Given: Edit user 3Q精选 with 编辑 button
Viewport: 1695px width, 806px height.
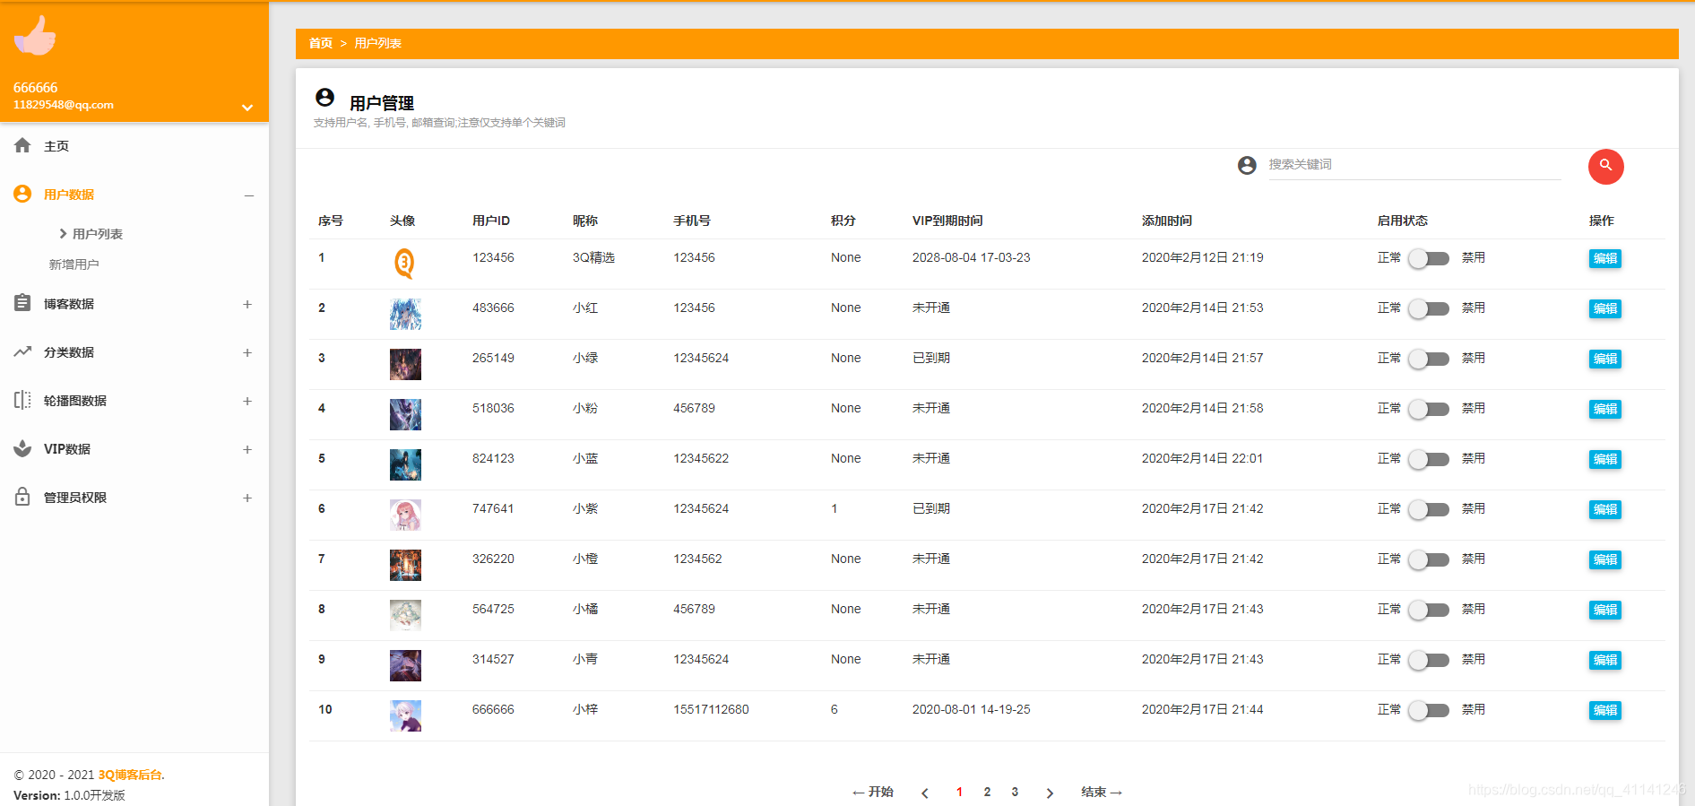Looking at the screenshot, I should (x=1604, y=258).
